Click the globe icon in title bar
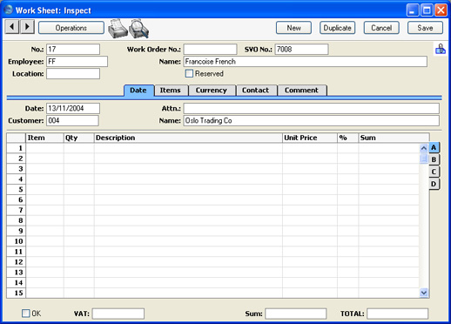Screen dimensions: 451x324 coord(9,10)
